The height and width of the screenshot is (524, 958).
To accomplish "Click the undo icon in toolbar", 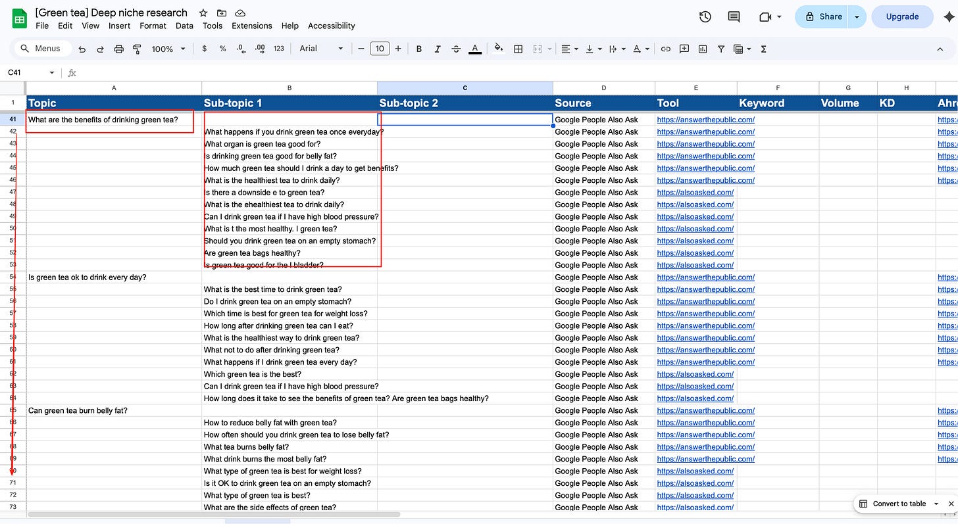I will tap(82, 49).
